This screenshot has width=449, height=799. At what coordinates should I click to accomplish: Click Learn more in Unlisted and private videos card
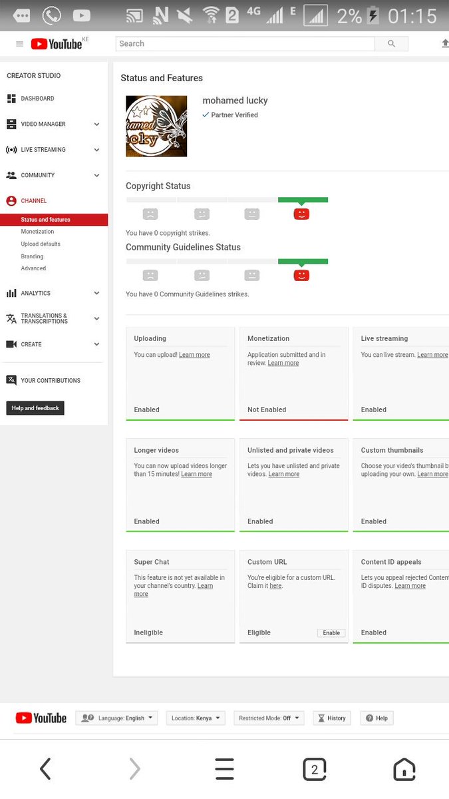[283, 474]
